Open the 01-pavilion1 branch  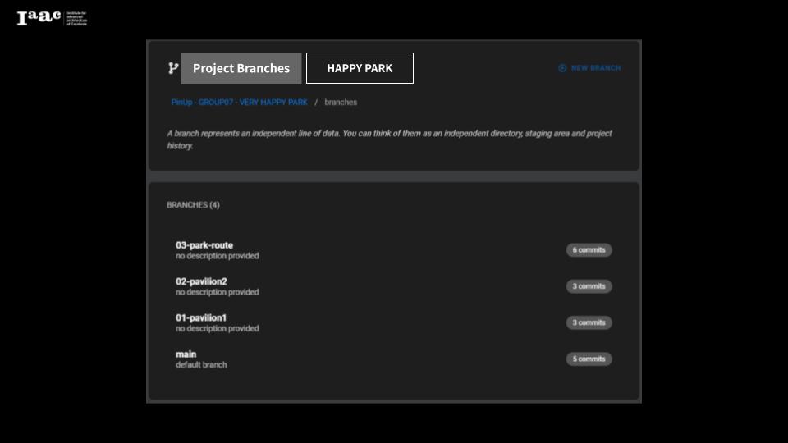point(201,317)
